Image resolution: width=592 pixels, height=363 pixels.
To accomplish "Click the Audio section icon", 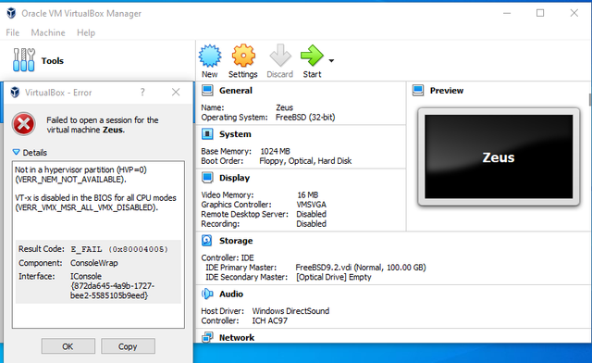I will 207,294.
